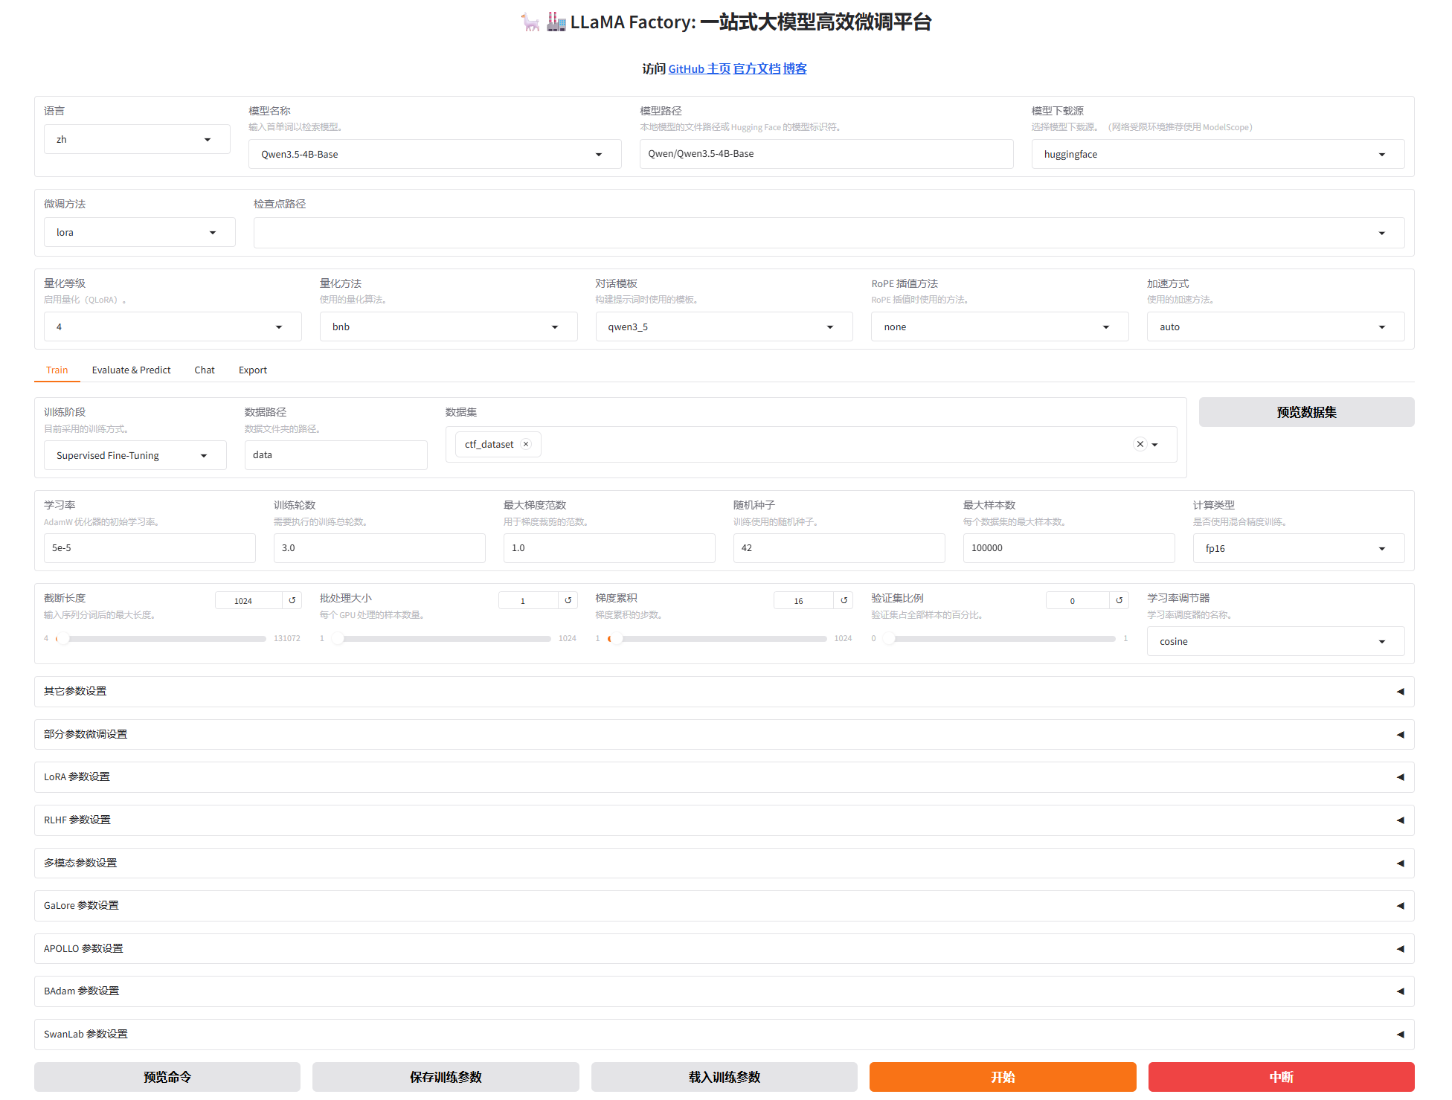This screenshot has height=1100, width=1452.
Task: Click the 数据路径 input field
Action: tap(336, 455)
